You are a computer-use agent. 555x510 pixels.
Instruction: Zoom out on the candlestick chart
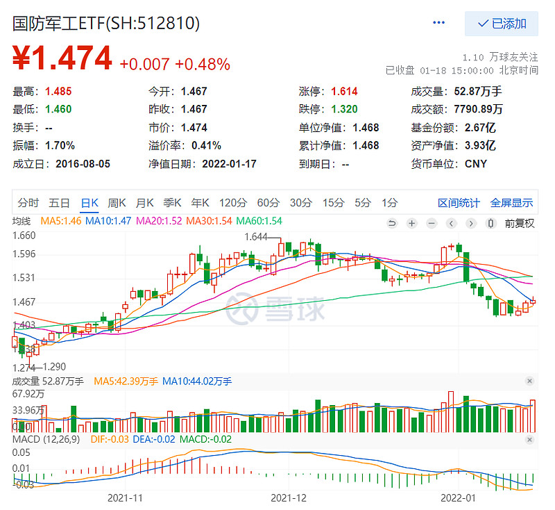(x=431, y=224)
